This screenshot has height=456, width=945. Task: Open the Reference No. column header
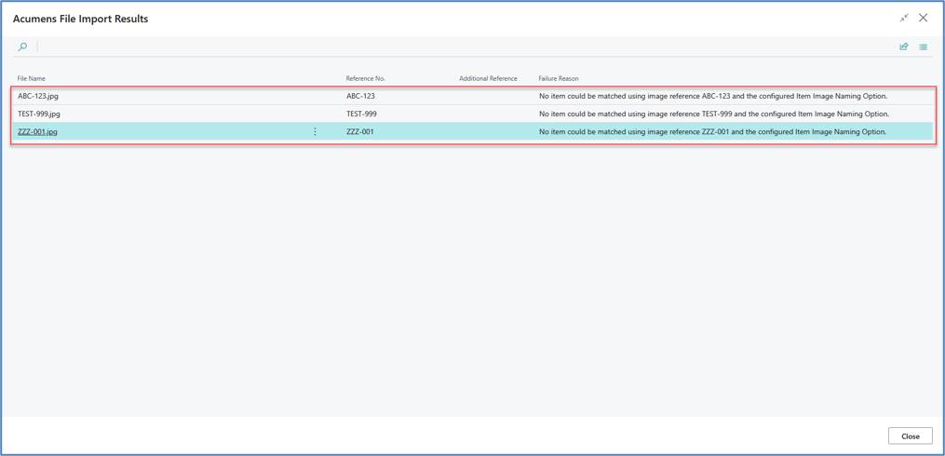tap(365, 78)
